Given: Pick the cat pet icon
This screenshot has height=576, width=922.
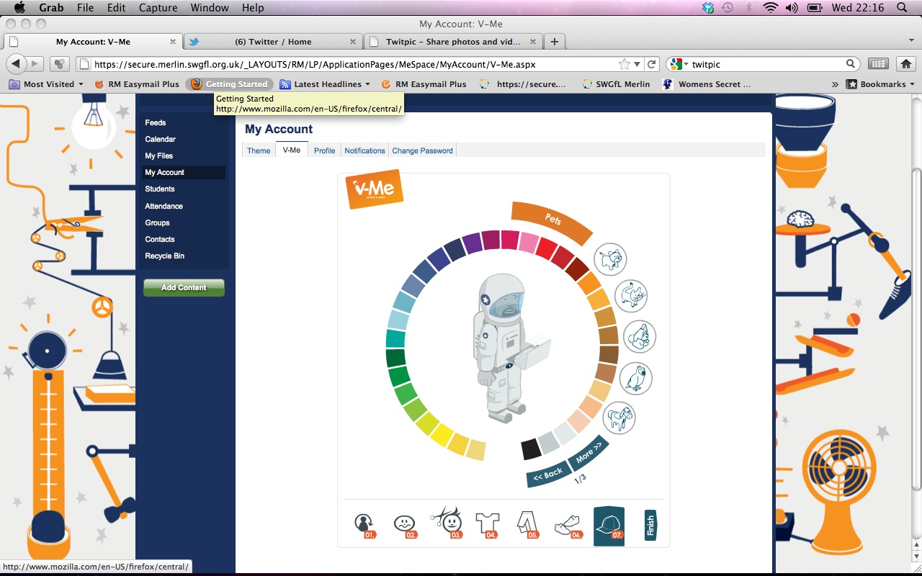Looking at the screenshot, I should click(631, 295).
